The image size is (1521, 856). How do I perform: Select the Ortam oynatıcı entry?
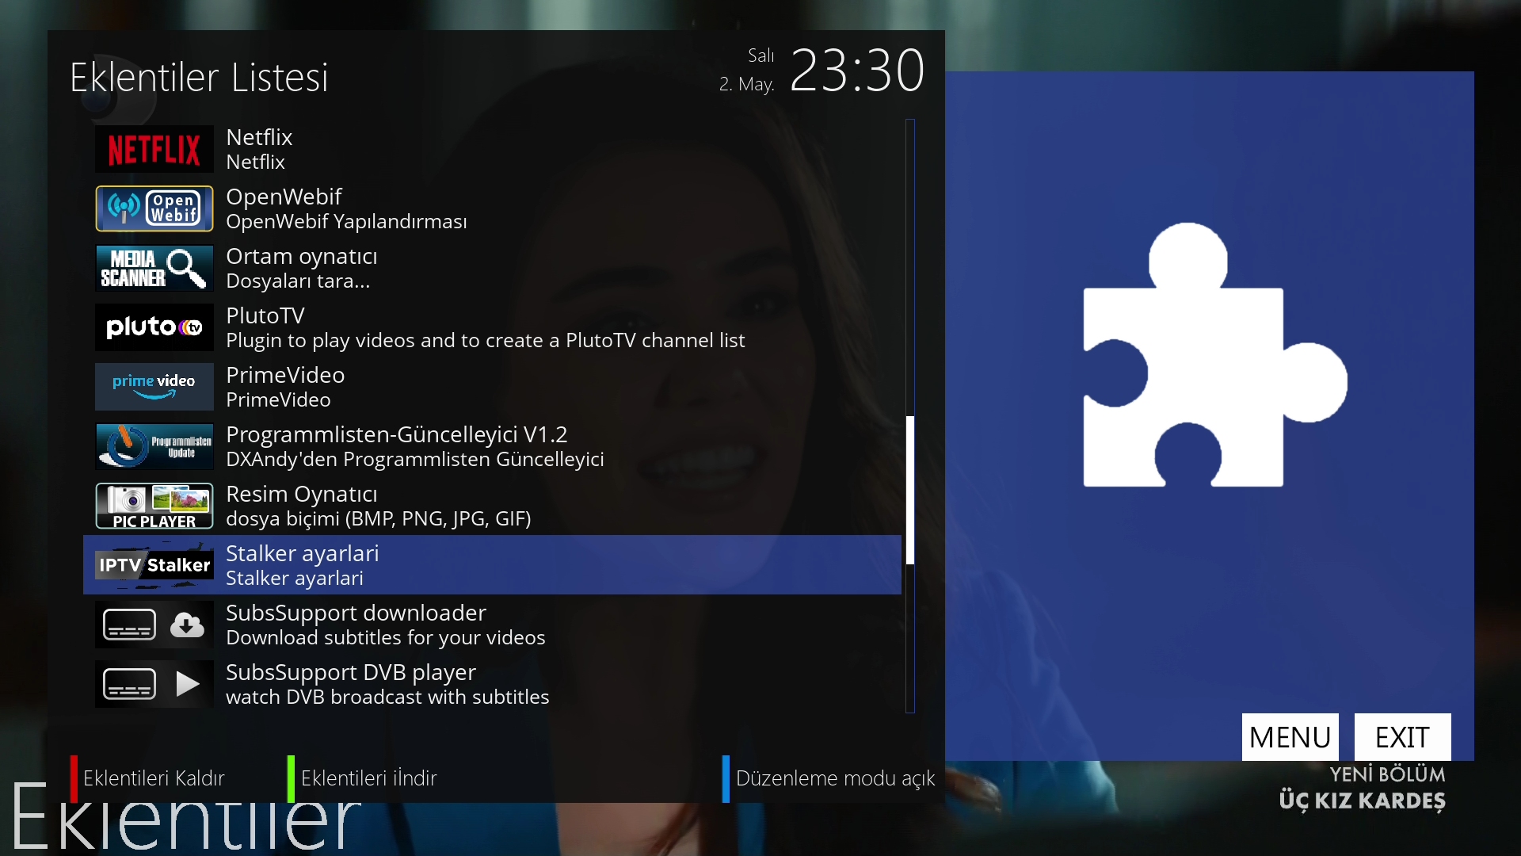[492, 268]
